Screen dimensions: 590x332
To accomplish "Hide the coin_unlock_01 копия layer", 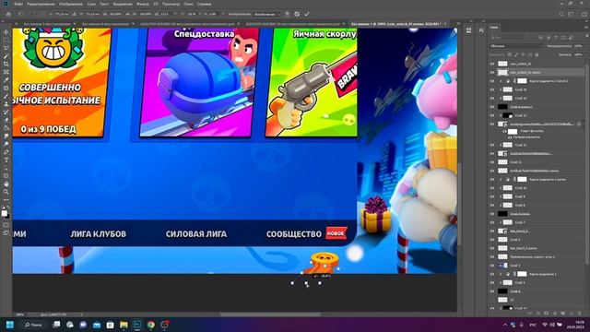I will click(491, 72).
